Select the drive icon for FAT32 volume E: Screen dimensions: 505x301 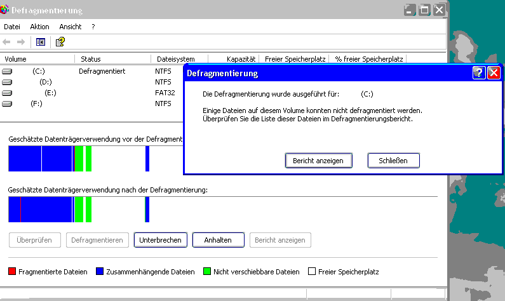point(7,93)
